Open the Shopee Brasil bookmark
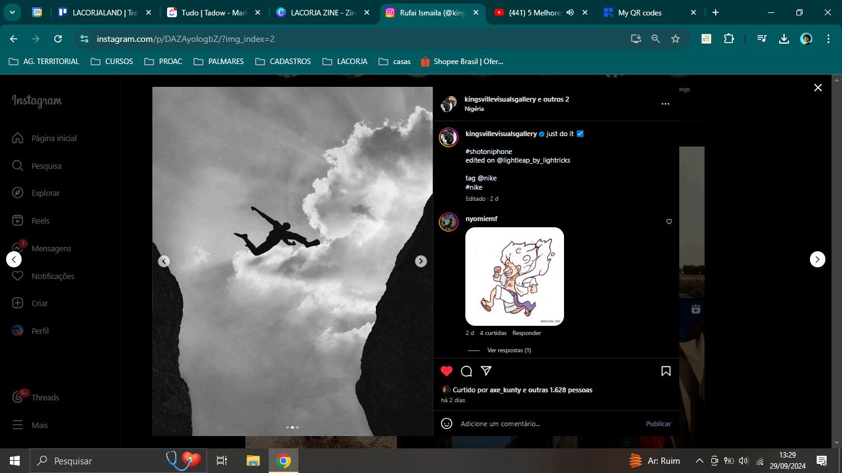The height and width of the screenshot is (473, 842). coord(462,62)
